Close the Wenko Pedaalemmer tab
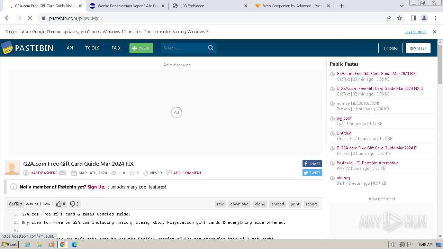This screenshot has width=443, height=249. (163, 6)
